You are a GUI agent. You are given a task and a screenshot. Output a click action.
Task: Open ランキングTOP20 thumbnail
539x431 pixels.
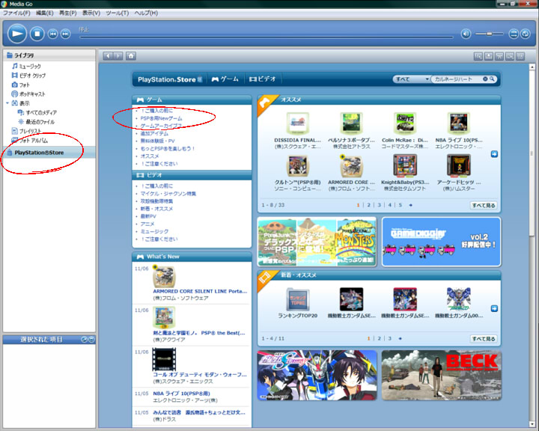[x=298, y=299]
